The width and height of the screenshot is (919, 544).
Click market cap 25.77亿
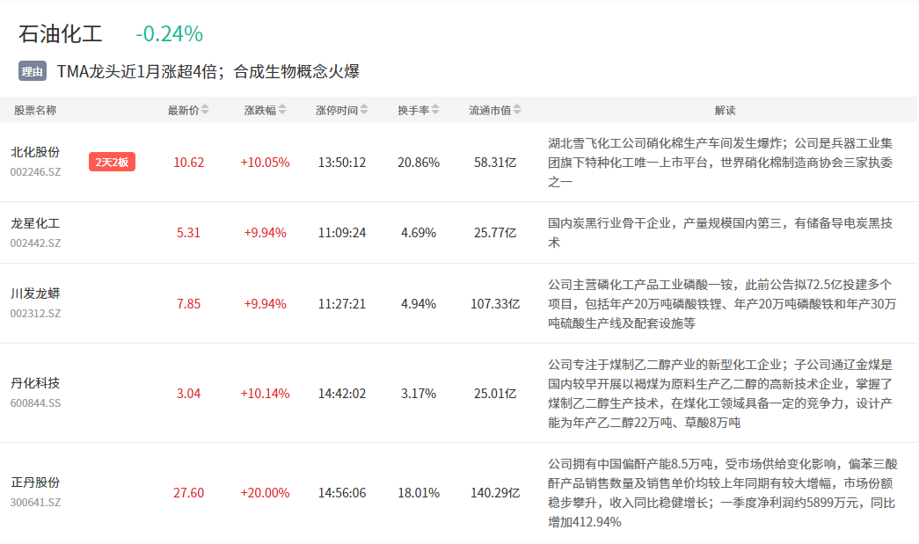click(x=495, y=233)
